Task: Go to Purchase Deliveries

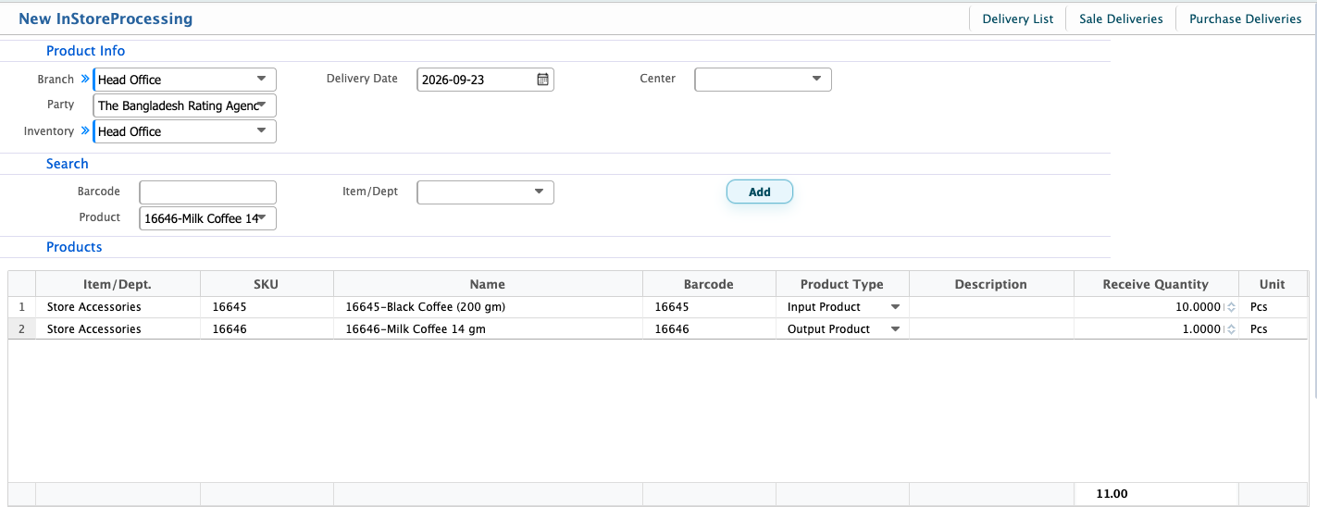Action: [x=1245, y=19]
